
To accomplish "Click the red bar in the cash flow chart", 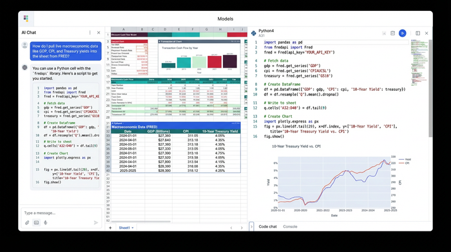I will click(x=215, y=62).
